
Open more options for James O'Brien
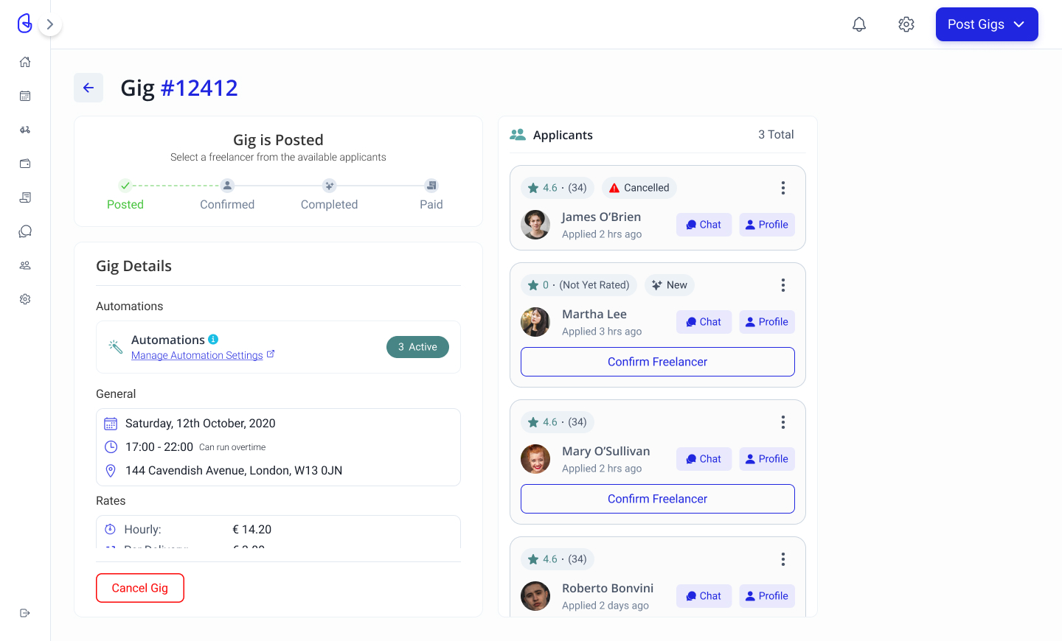782,188
